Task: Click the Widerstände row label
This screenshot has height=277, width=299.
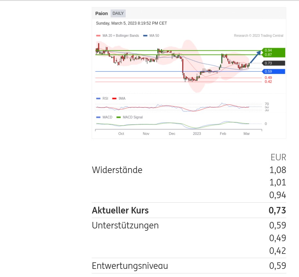Action: pyautogui.click(x=117, y=170)
